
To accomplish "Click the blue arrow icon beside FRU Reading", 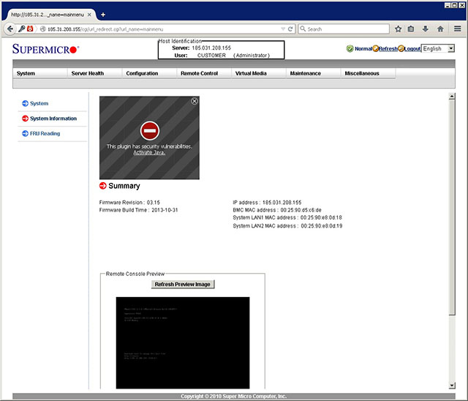I will pyautogui.click(x=25, y=133).
